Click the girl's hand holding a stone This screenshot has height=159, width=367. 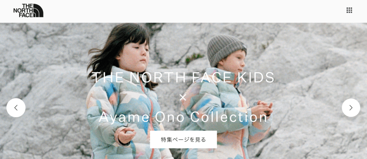pyautogui.click(x=126, y=135)
